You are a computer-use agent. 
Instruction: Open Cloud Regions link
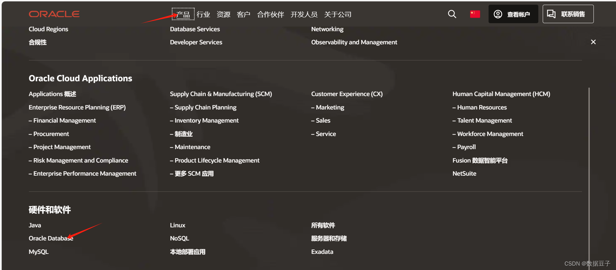tap(48, 29)
